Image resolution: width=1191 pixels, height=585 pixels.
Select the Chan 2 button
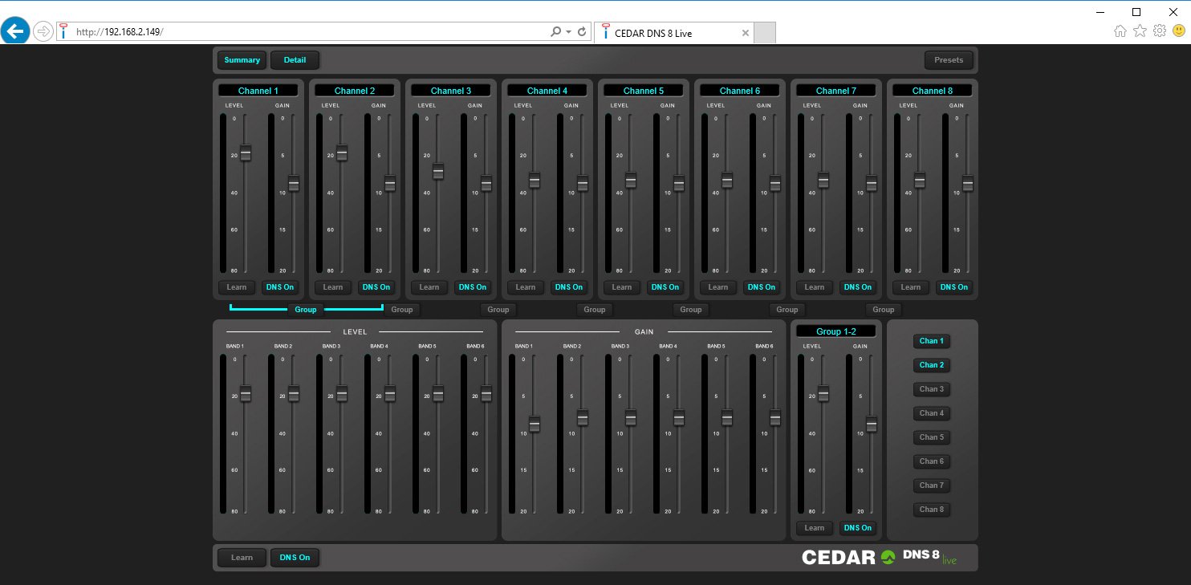tap(932, 365)
